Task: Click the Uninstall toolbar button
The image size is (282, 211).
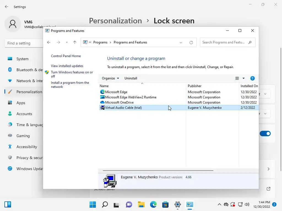Action: 131,78
